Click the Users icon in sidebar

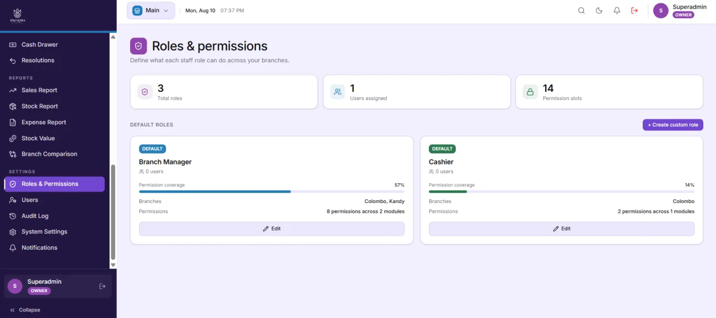pos(13,200)
